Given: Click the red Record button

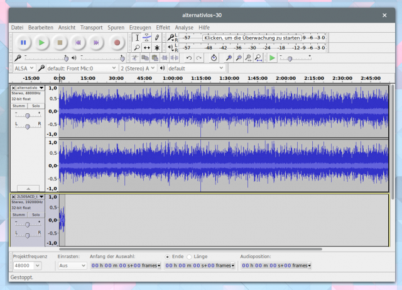Looking at the screenshot, I should click(x=117, y=42).
